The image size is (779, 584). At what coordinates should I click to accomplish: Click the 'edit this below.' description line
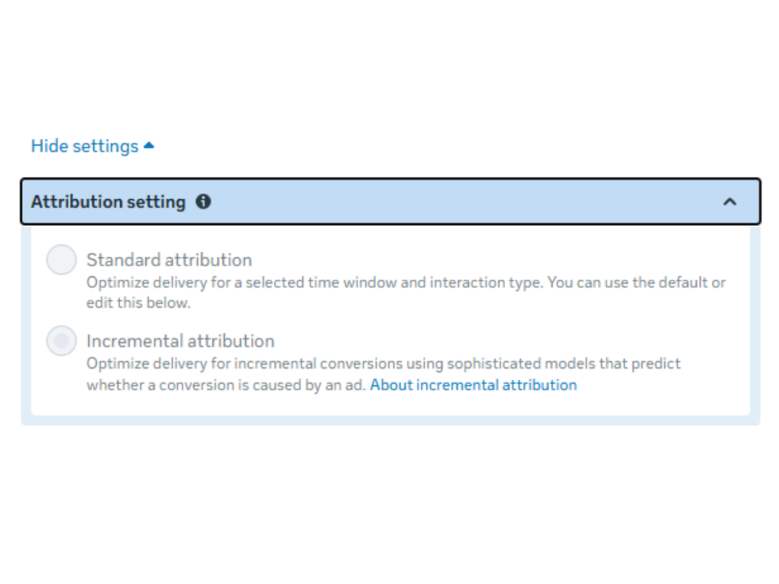pos(138,302)
